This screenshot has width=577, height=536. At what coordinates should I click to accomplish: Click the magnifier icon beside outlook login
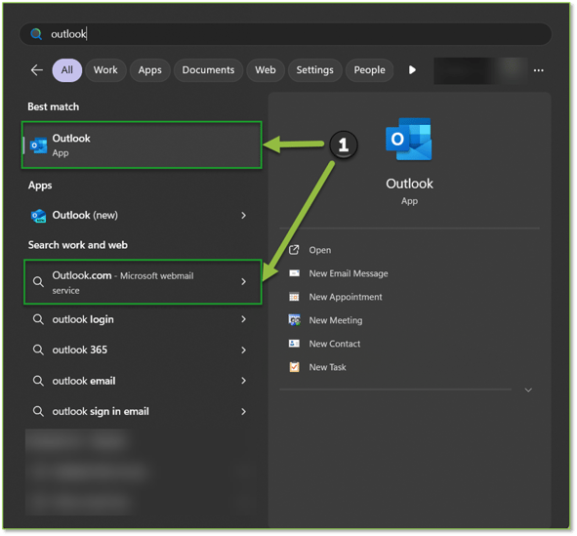click(38, 319)
